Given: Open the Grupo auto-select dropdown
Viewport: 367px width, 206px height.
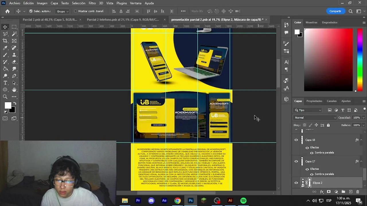Looking at the screenshot, I should click(x=63, y=11).
